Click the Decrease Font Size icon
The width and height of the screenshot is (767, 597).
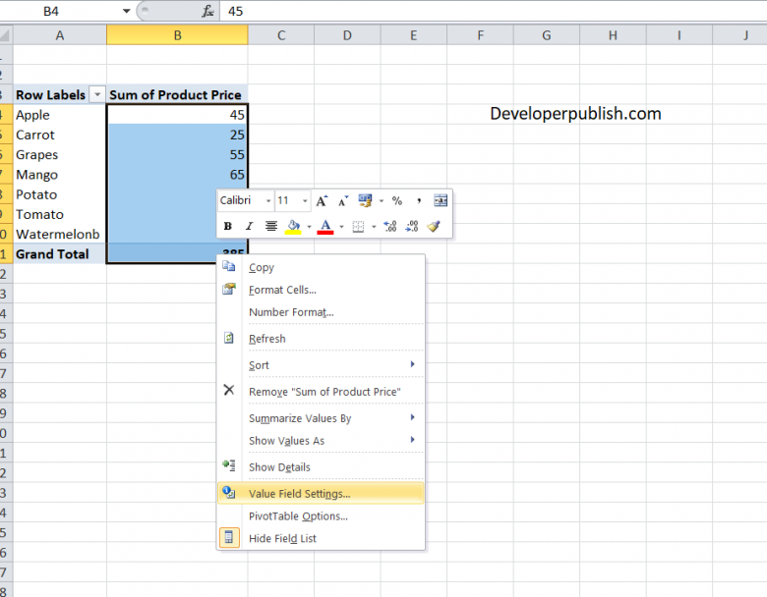click(x=343, y=200)
